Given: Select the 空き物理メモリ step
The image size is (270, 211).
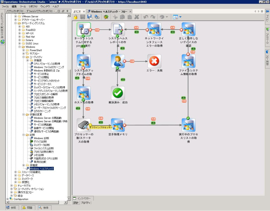Looking at the screenshot, I should click(x=117, y=125).
